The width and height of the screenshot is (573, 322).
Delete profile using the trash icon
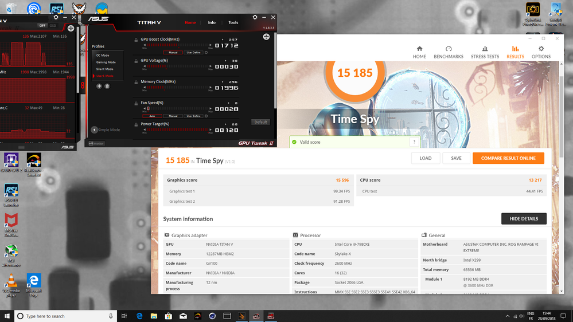(x=107, y=86)
